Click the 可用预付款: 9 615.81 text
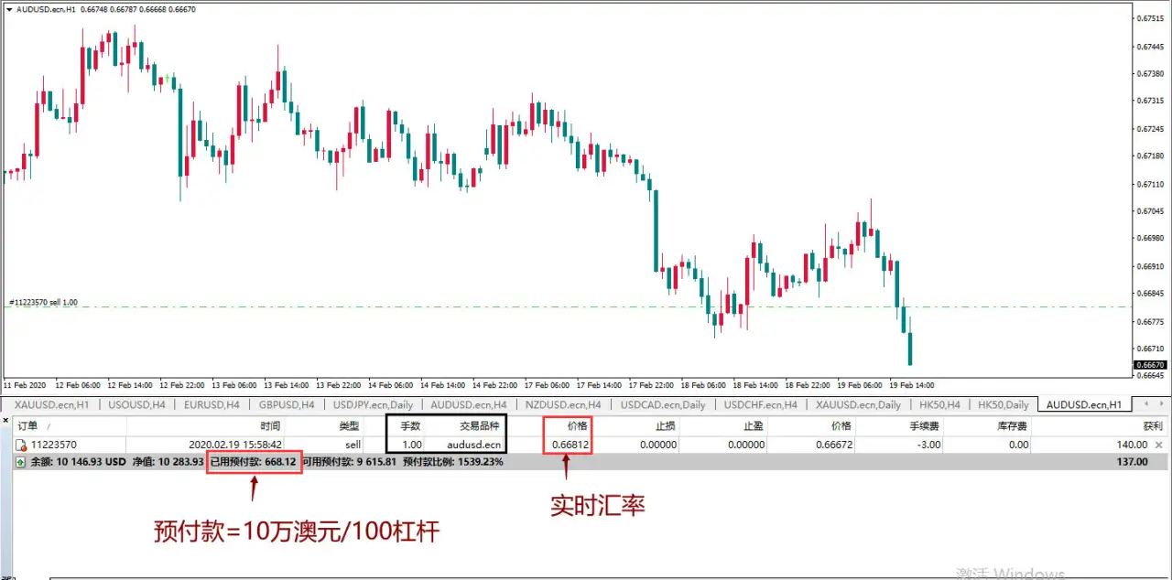The width and height of the screenshot is (1172, 580). 350,462
